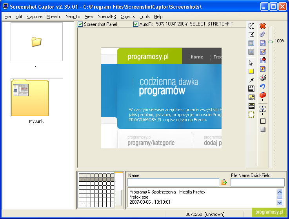
Task: Open the Capture menu
Action: tap(35, 16)
